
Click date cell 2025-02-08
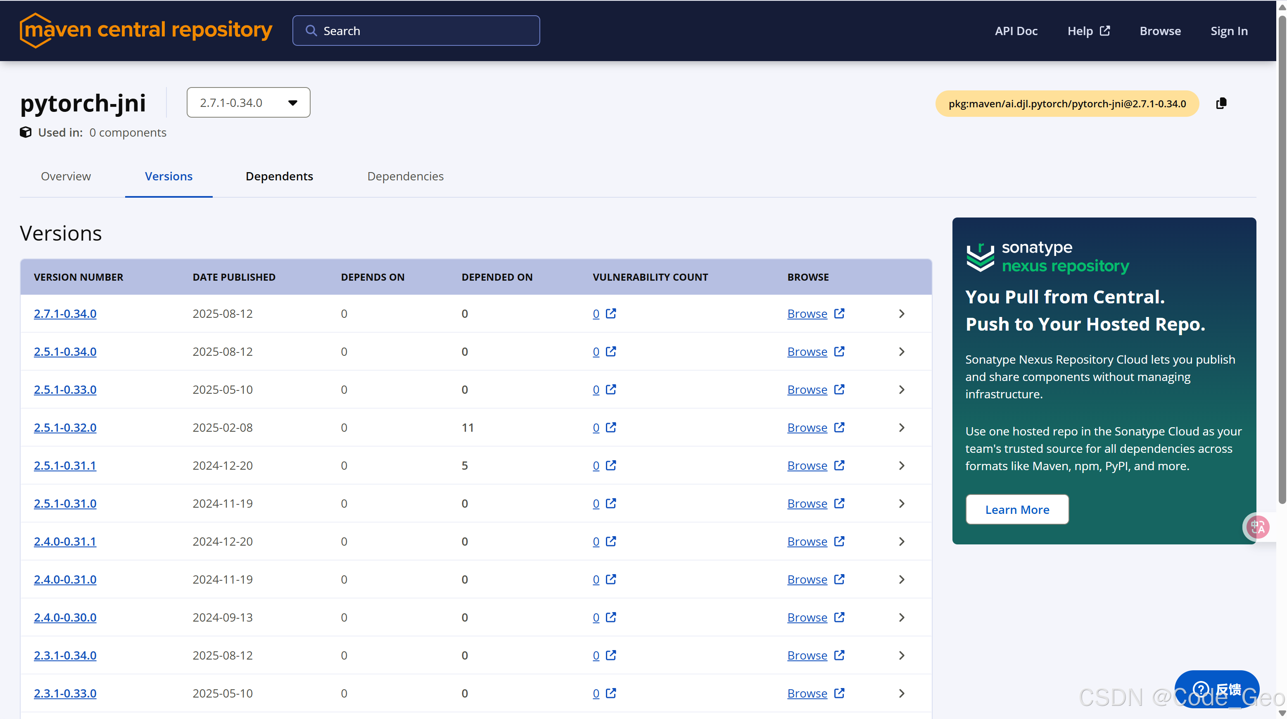222,428
